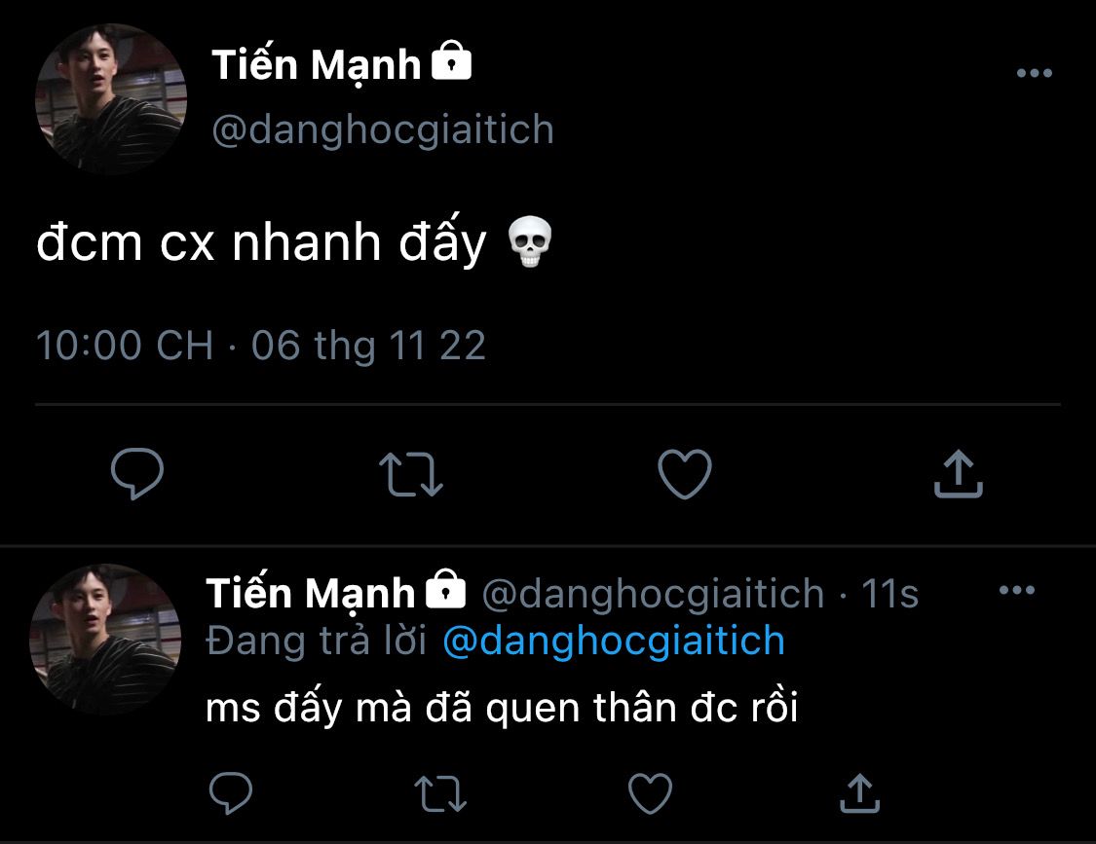Click the reply bubble under the second tweet
Viewport: 1096px width, 844px height.
coord(231,793)
